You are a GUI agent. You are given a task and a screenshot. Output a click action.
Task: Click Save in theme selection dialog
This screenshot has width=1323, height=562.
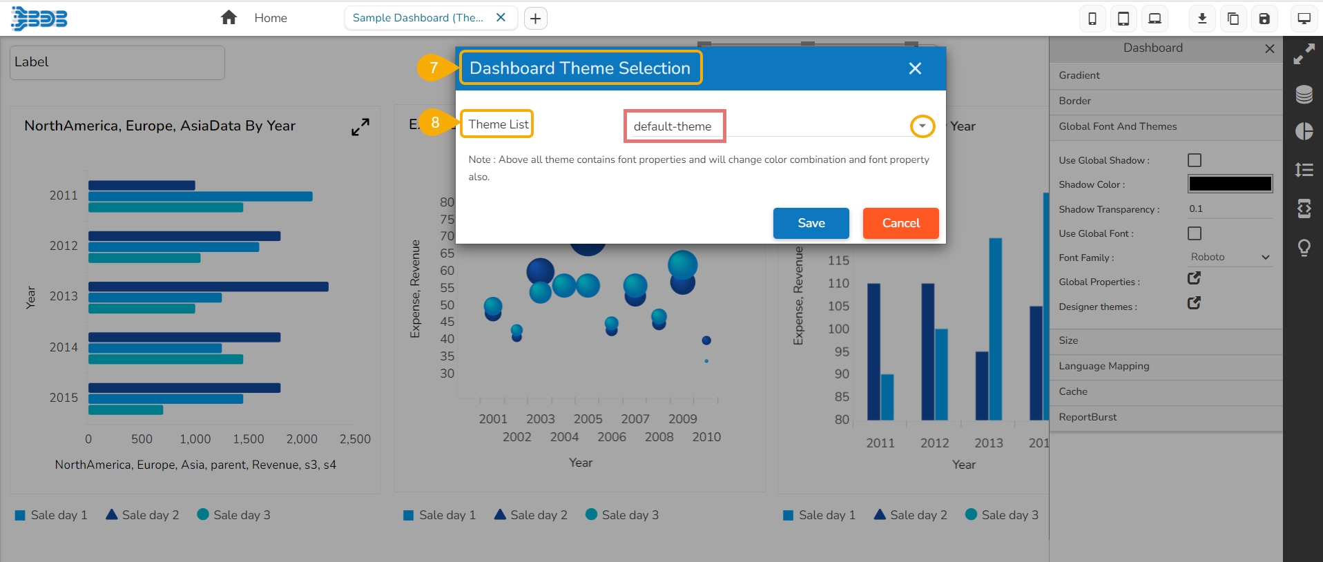[811, 223]
